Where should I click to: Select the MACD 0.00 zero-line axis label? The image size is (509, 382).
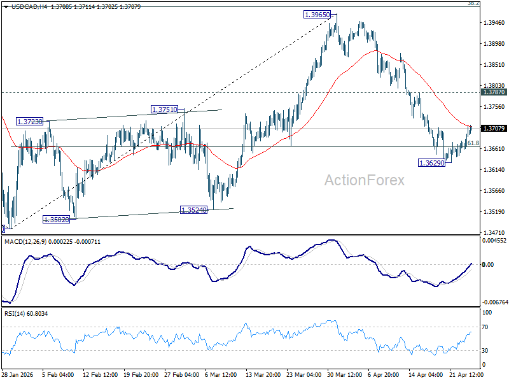[488, 264]
